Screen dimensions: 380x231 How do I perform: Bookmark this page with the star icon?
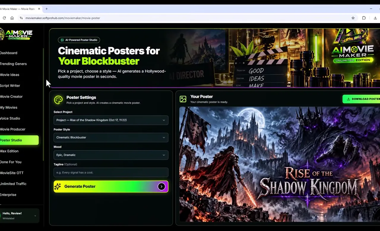[x=353, y=18]
